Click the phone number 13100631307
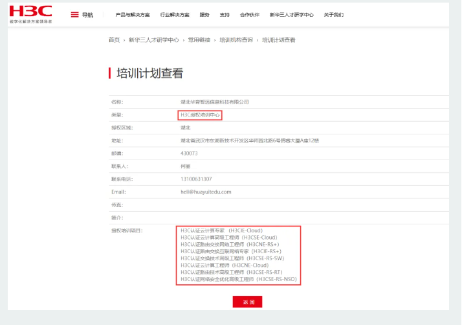 pos(196,179)
